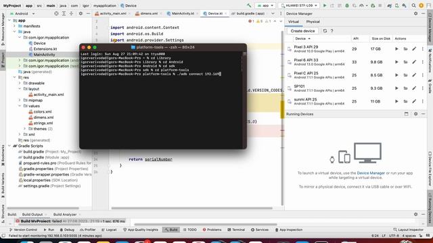The width and height of the screenshot is (433, 243).
Task: Open Version Control tool window
Action: (23, 230)
